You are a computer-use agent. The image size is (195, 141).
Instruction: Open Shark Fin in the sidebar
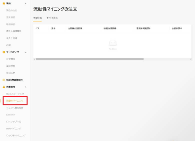tap(11, 115)
